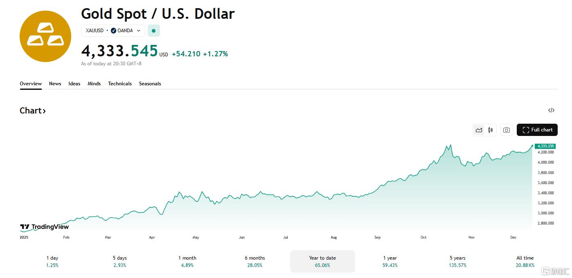This screenshot has width=572, height=278.
Task: Select the 5 years time range
Action: (x=457, y=261)
